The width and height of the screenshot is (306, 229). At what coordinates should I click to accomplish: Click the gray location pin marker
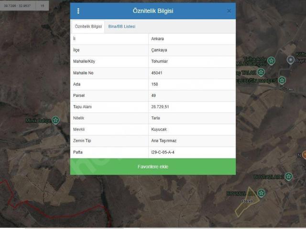point(291,60)
